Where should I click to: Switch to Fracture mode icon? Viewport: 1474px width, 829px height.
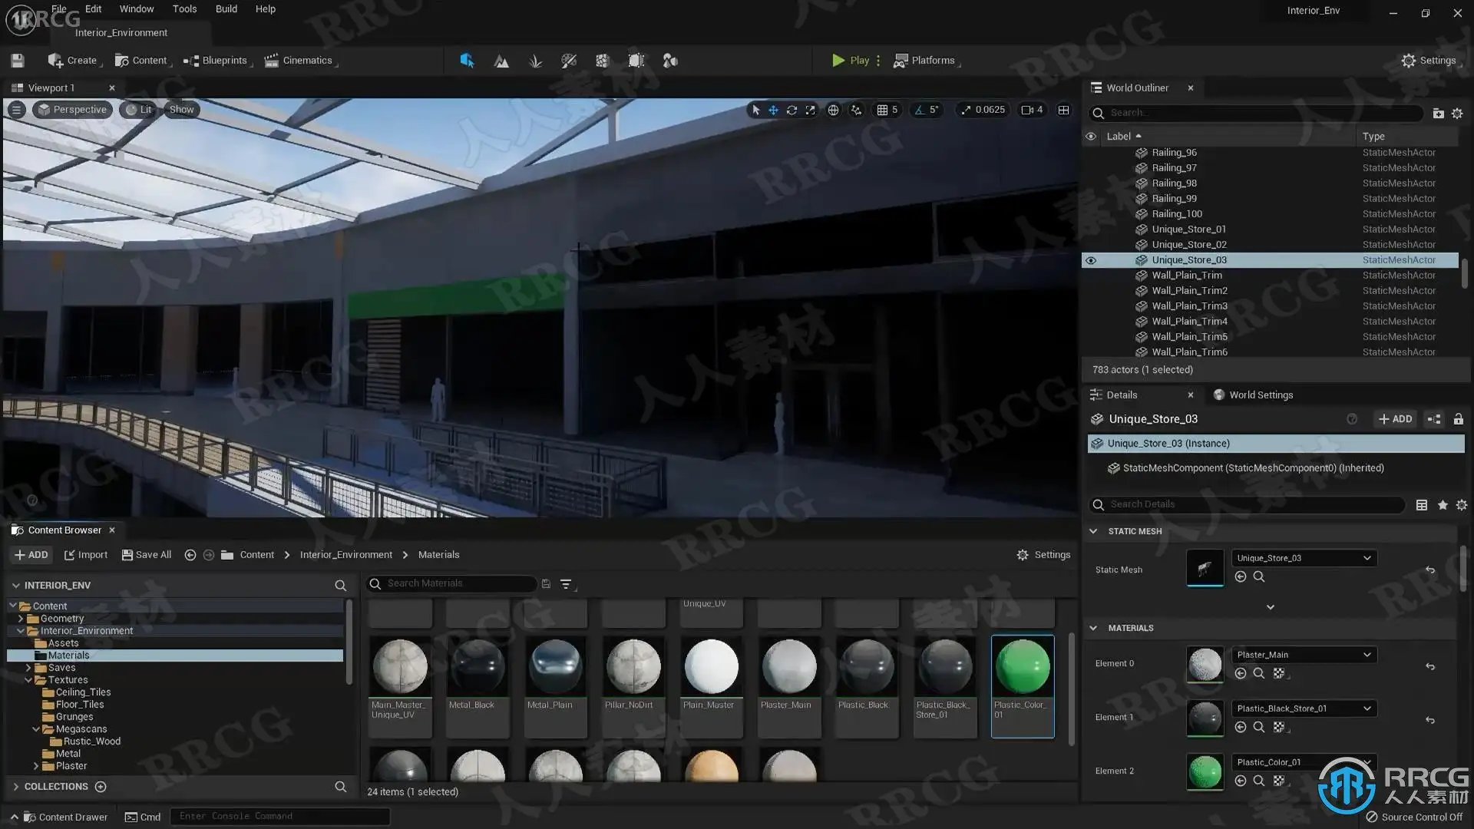coord(603,61)
